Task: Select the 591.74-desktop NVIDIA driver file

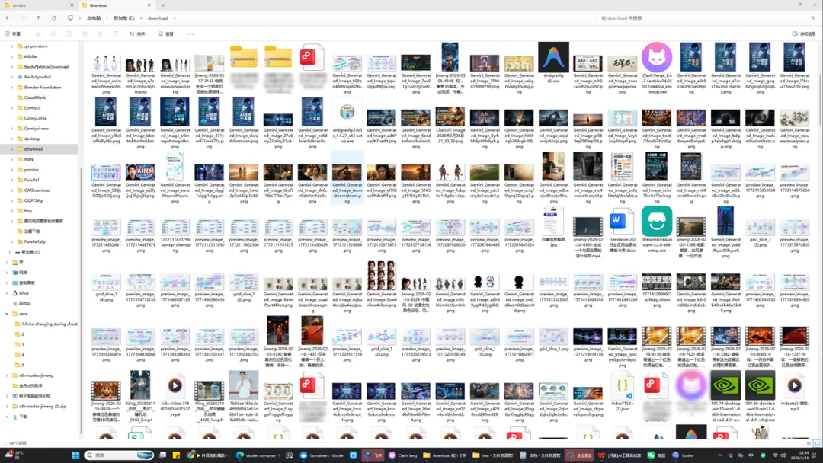Action: click(x=725, y=385)
